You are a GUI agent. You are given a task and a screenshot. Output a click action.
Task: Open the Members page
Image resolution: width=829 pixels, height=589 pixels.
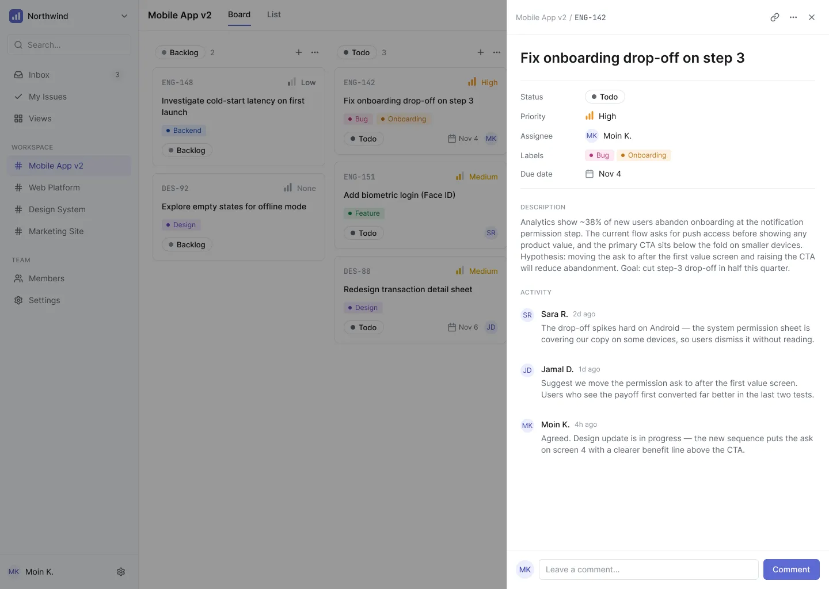pos(69,278)
